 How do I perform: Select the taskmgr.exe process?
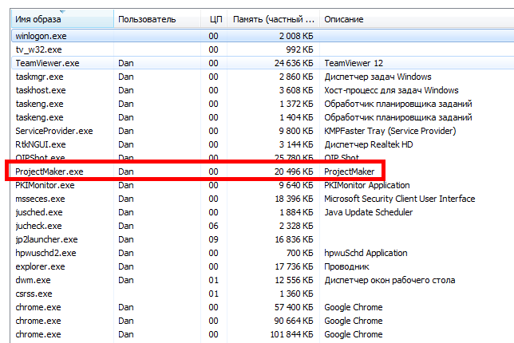click(x=263, y=77)
